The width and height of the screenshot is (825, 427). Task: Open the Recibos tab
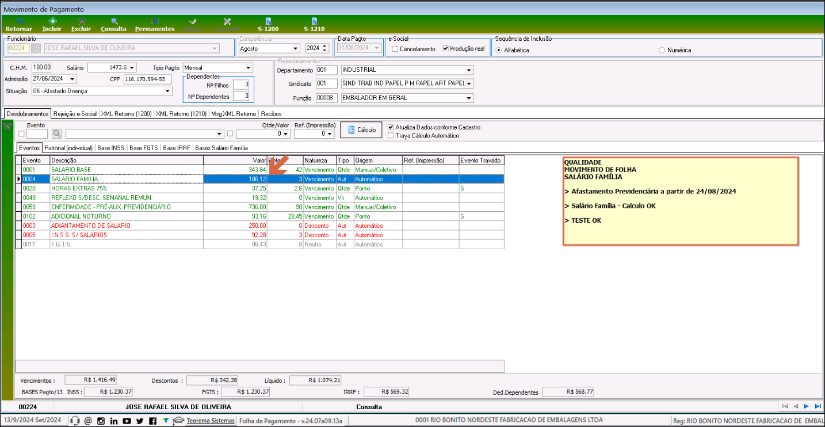pos(270,113)
